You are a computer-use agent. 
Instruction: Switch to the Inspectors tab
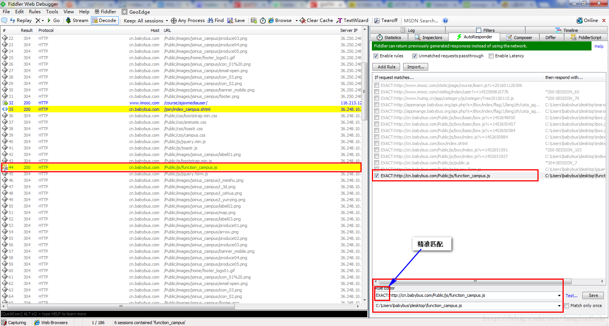coord(428,38)
